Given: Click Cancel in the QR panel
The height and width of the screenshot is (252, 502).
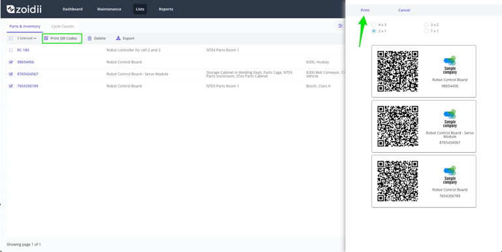Looking at the screenshot, I should tap(404, 10).
